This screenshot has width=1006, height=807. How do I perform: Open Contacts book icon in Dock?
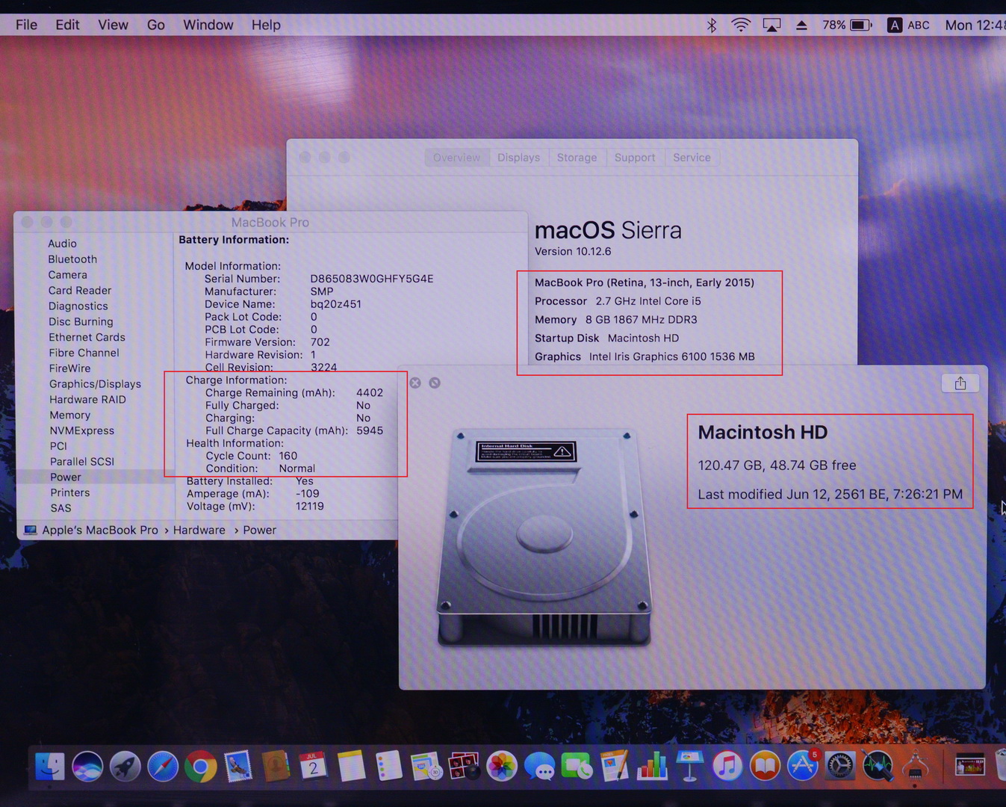[x=276, y=767]
